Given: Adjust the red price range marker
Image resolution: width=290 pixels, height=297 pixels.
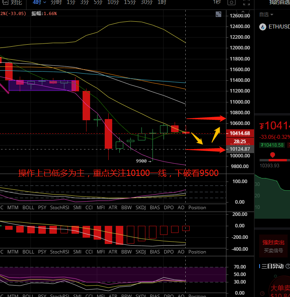Looking at the screenshot, I should (272, 155).
